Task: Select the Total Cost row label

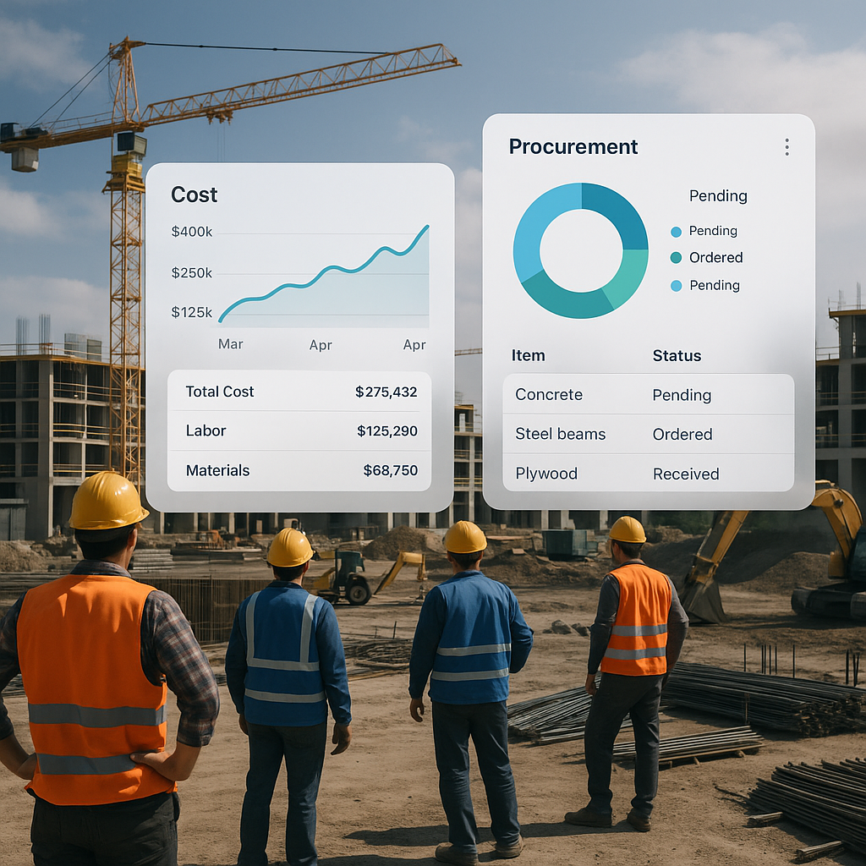Action: (x=219, y=392)
